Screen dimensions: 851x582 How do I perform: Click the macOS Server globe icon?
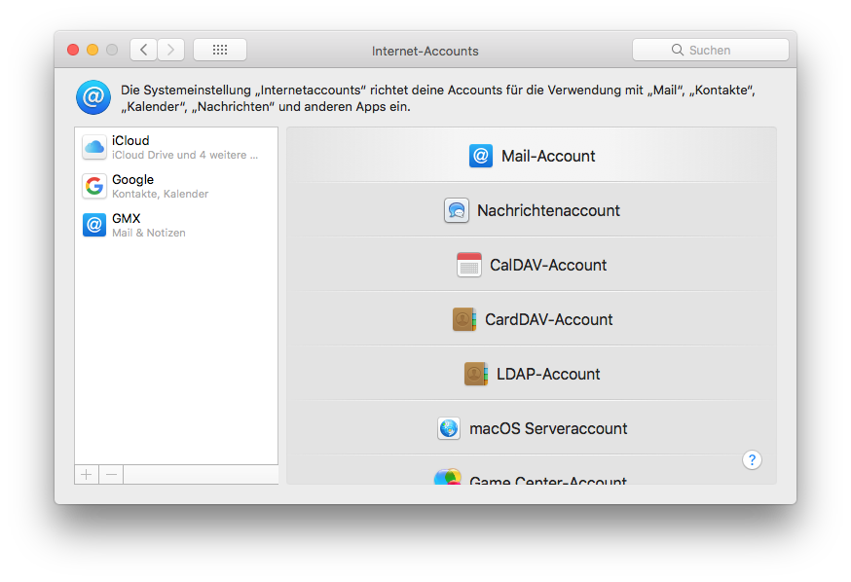point(449,428)
